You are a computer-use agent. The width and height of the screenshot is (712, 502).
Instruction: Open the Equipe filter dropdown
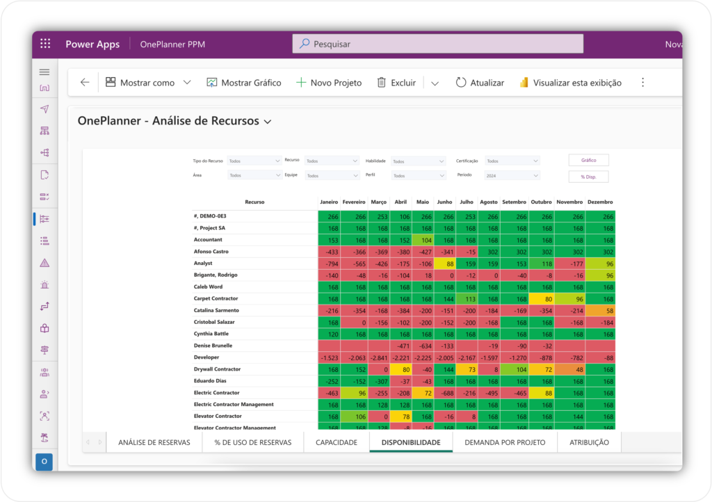click(x=332, y=175)
